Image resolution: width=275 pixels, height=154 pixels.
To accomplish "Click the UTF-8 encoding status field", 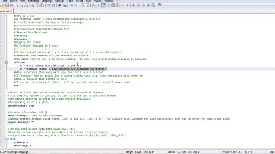I will coord(248,152).
